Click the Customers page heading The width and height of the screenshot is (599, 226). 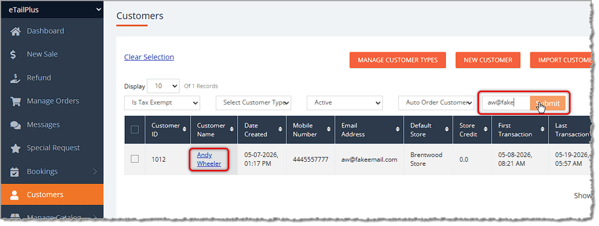click(x=140, y=16)
